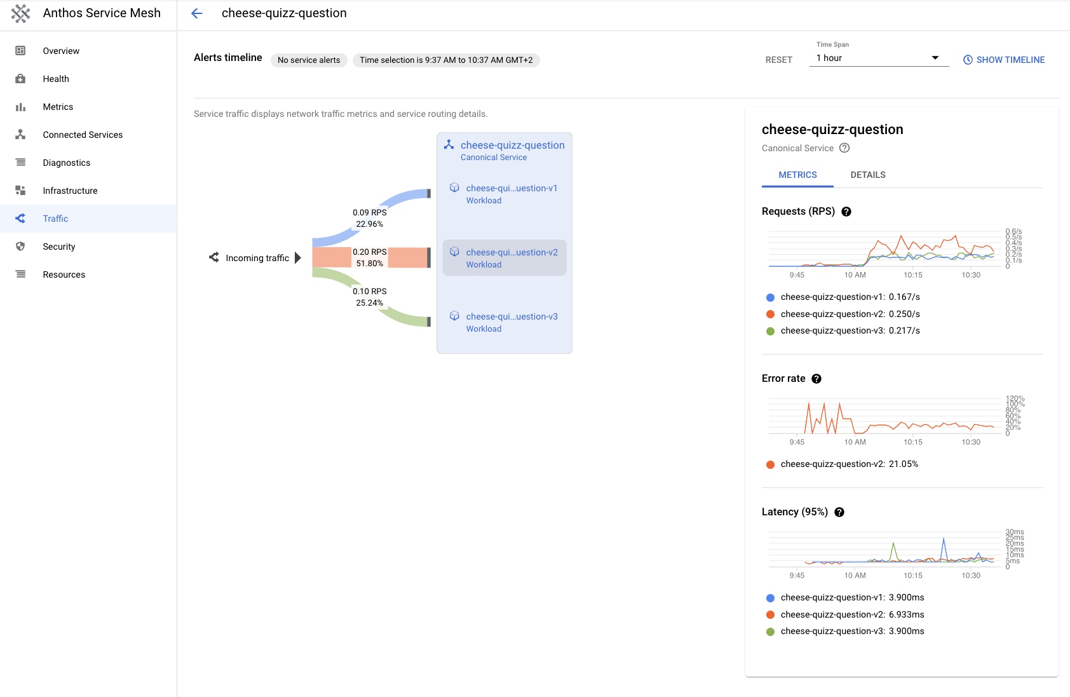
Task: Open the Time Span dropdown
Action: pyautogui.click(x=879, y=58)
